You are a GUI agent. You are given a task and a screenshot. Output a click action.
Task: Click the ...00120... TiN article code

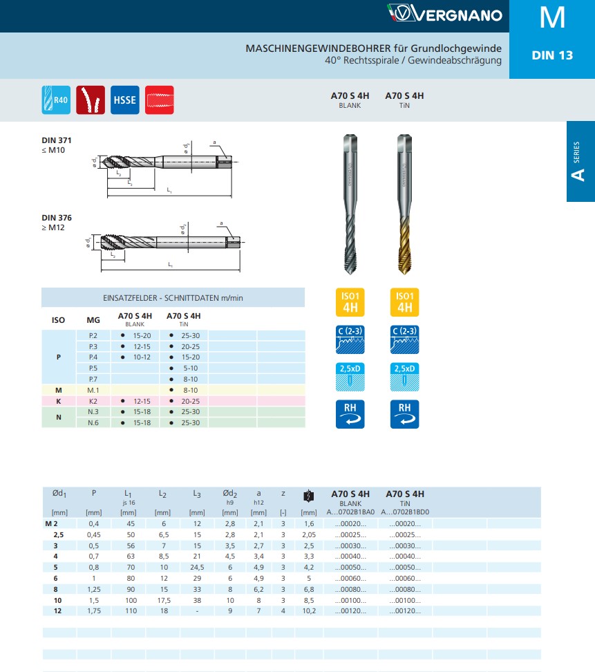click(x=405, y=610)
